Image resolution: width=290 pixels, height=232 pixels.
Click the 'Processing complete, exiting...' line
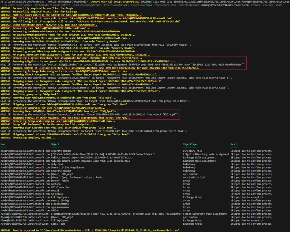coord(28,138)
